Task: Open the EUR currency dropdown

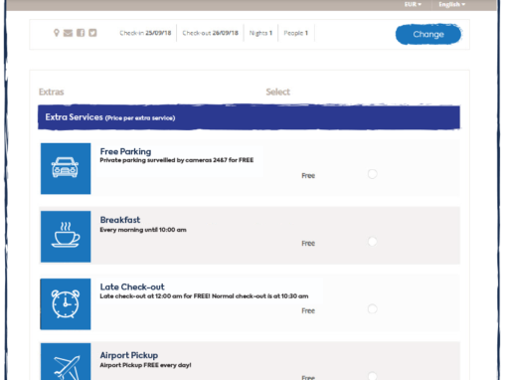Action: pyautogui.click(x=413, y=4)
